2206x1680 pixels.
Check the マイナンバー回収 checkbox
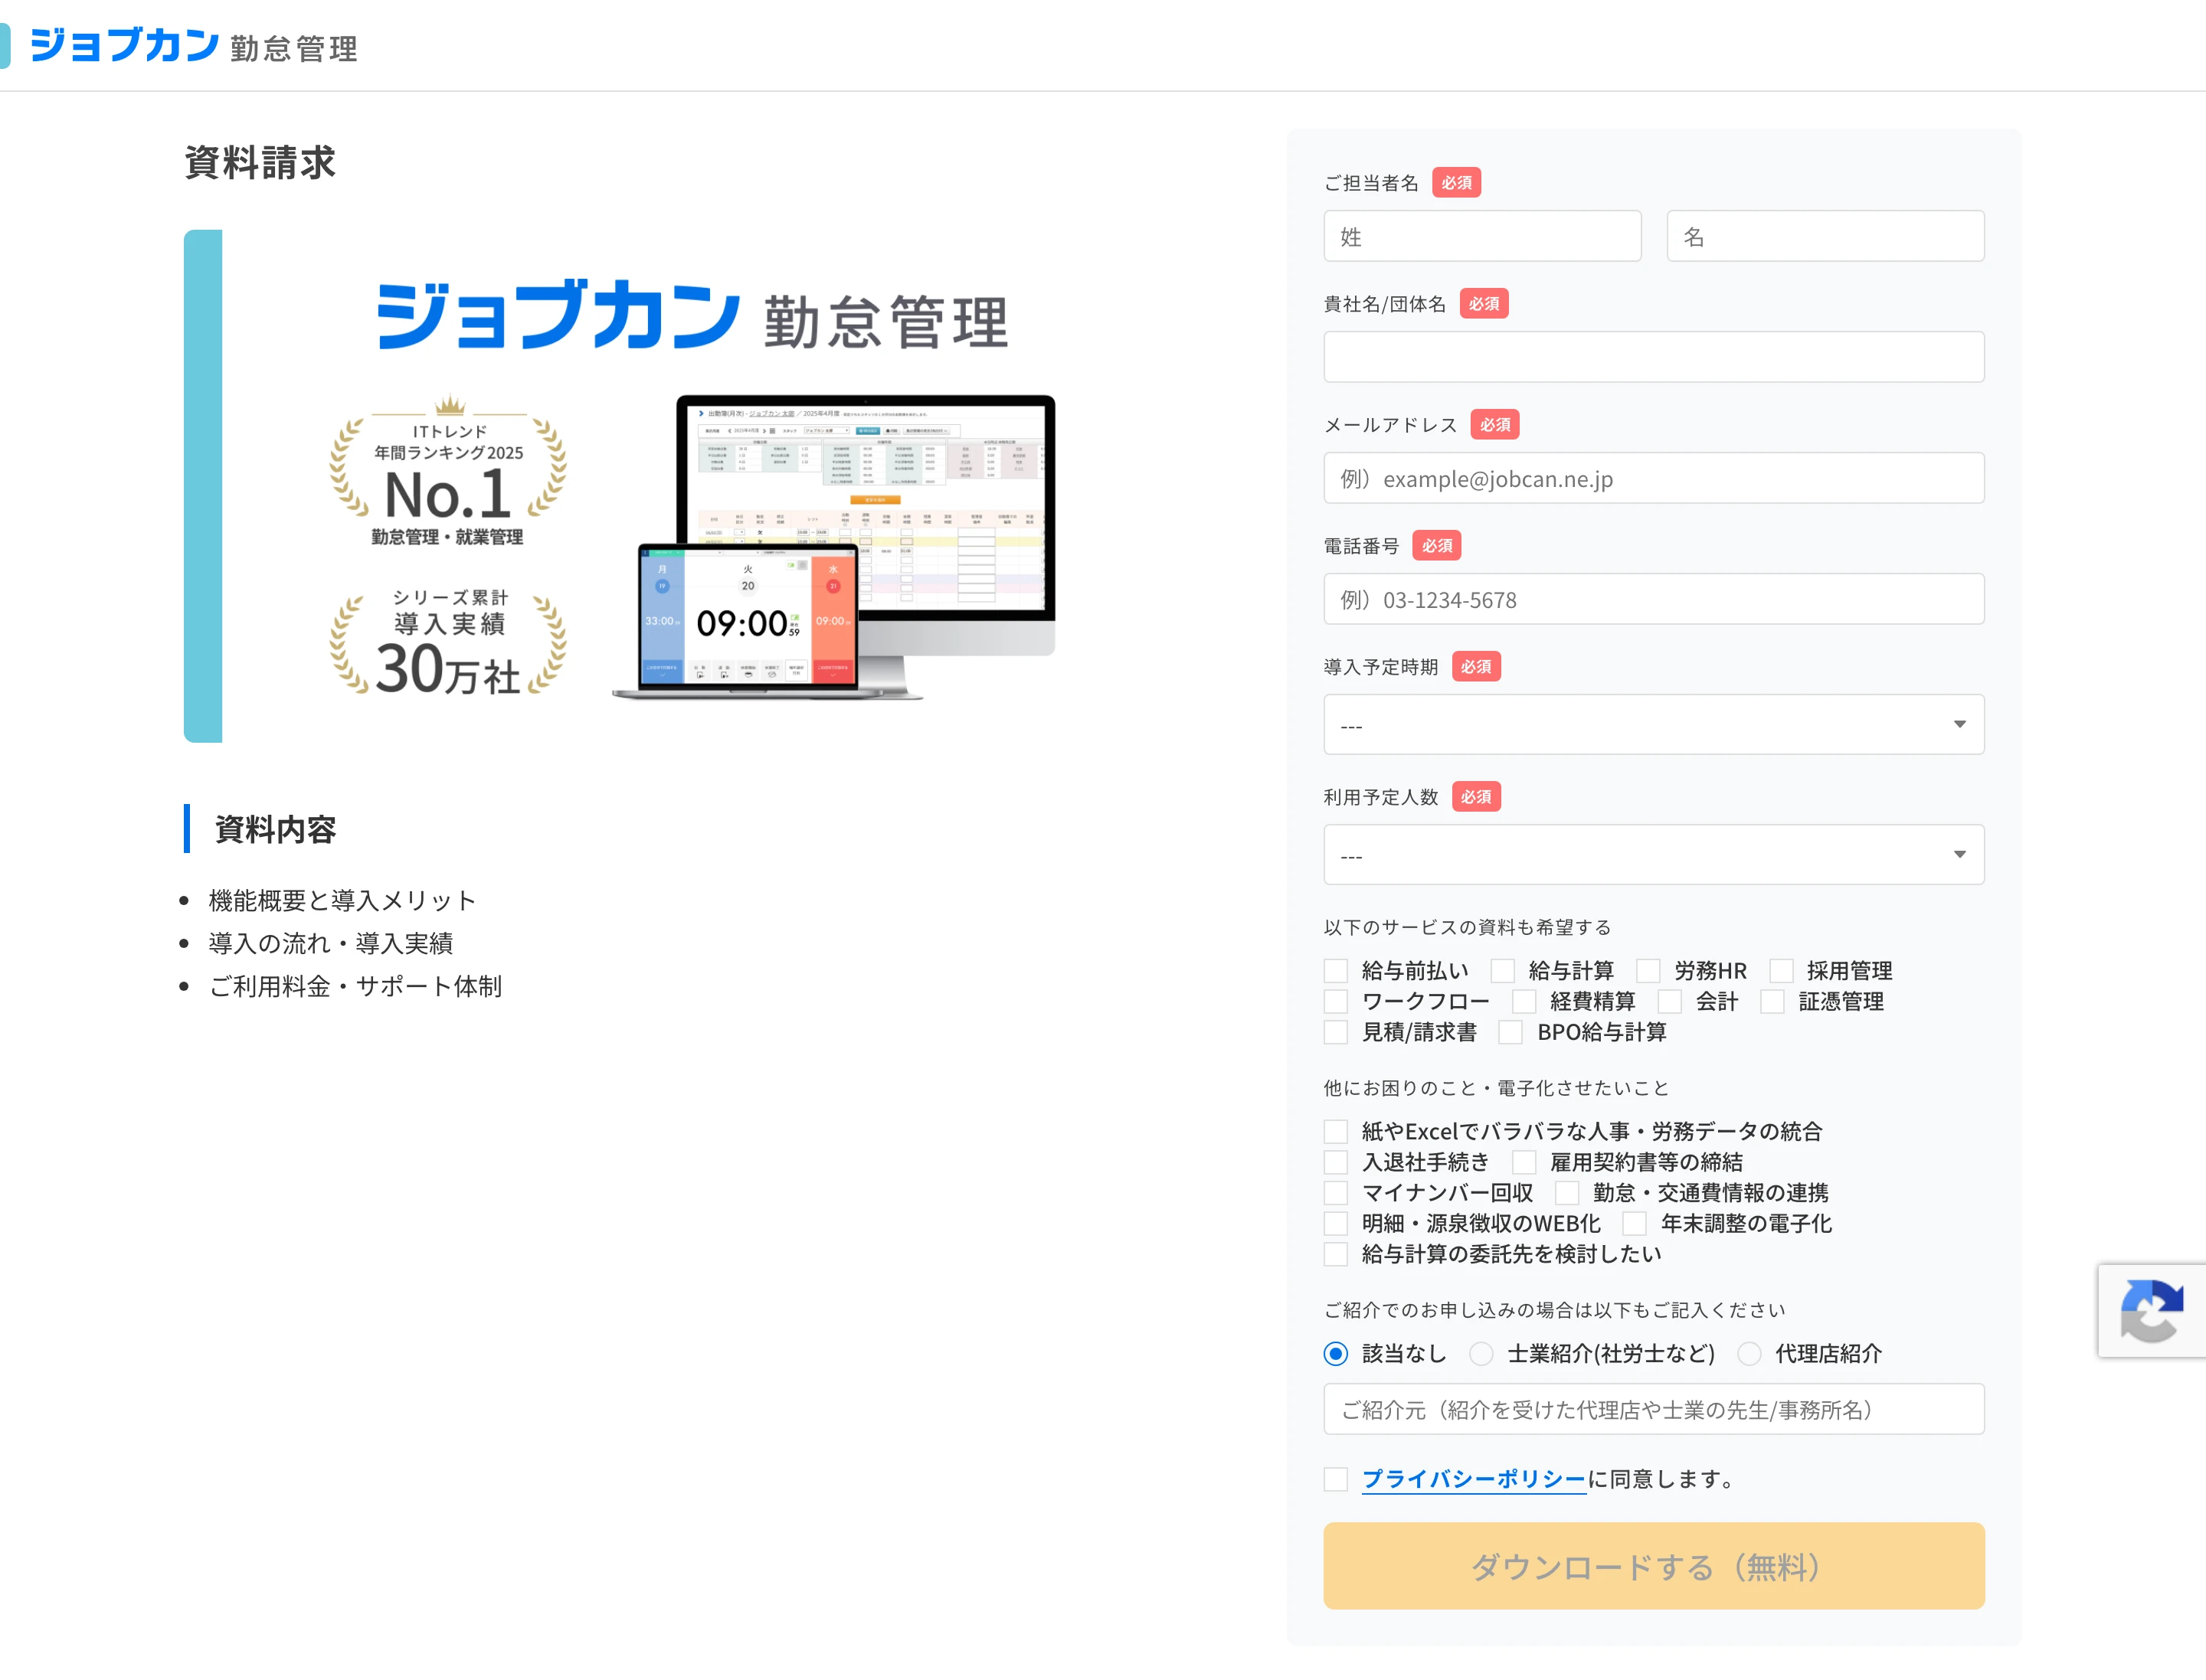pos(1336,1193)
